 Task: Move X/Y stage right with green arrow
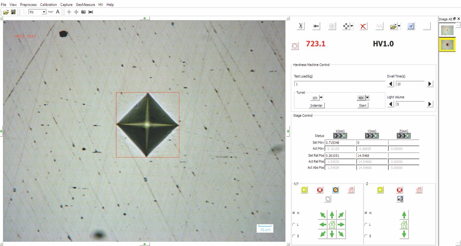[341, 224]
